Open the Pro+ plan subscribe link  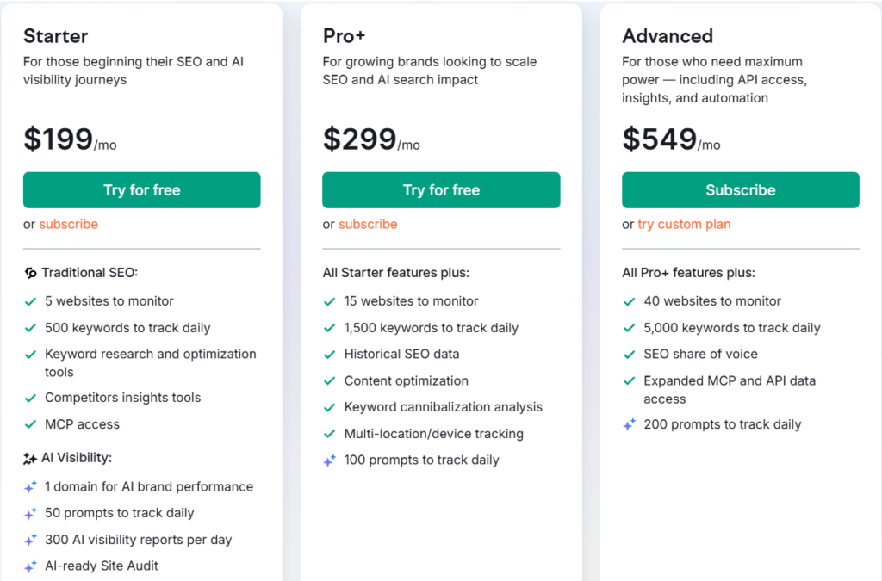tap(368, 224)
